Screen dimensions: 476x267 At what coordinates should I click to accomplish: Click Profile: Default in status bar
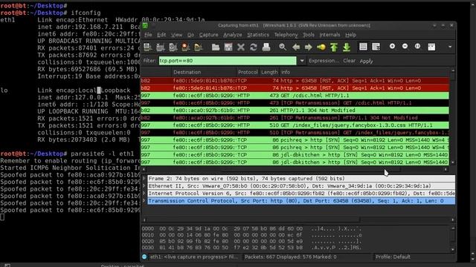pos(393,257)
